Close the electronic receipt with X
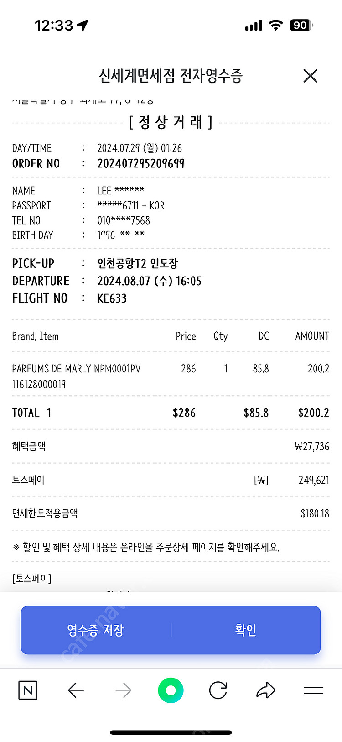Screen dimensions: 342x742 (310, 76)
